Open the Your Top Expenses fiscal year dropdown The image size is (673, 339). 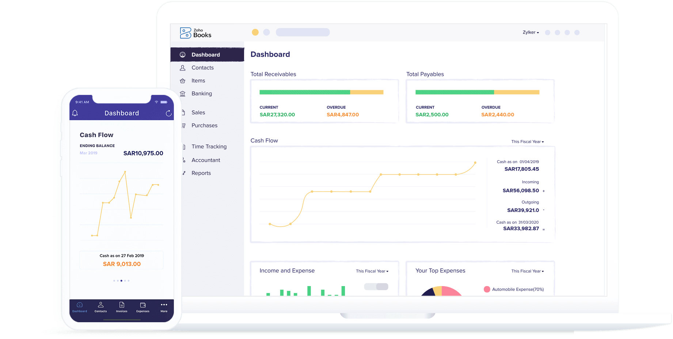coord(527,271)
